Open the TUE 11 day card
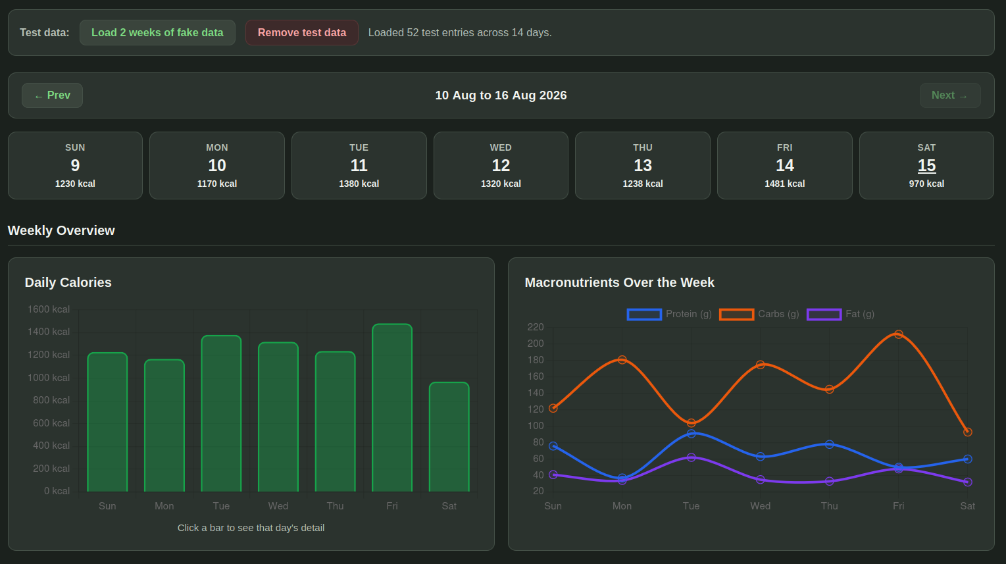 click(359, 165)
